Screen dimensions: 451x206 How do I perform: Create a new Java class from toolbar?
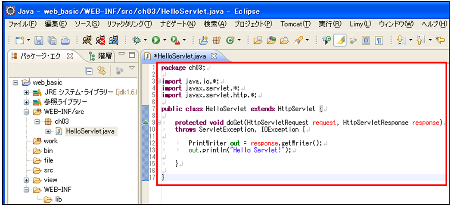[230, 41]
